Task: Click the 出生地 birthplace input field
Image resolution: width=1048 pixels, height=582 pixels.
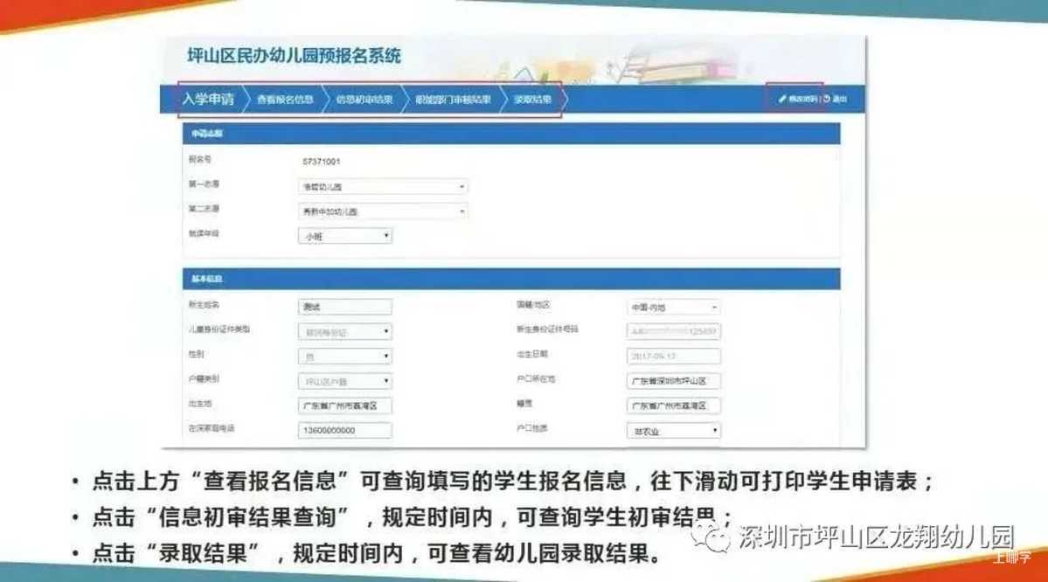Action: click(345, 406)
